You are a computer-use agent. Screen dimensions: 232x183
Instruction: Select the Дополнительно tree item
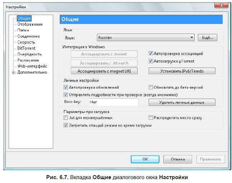point(32,72)
